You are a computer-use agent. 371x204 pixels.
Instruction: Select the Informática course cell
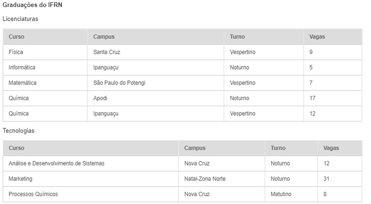(22, 68)
